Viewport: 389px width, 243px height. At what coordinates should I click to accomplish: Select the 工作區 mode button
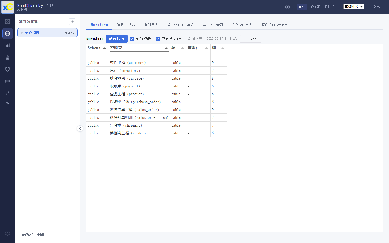[315, 7]
